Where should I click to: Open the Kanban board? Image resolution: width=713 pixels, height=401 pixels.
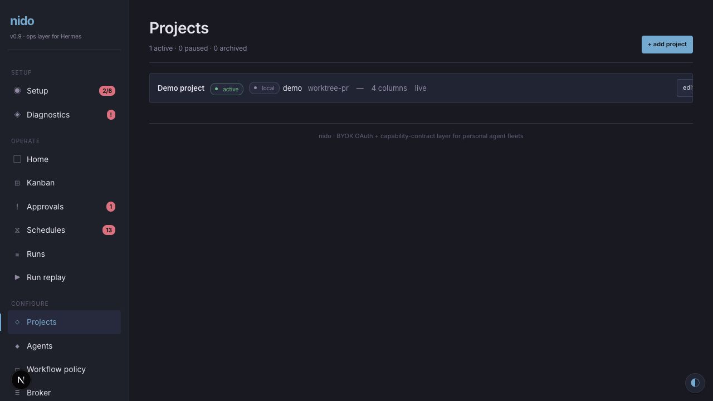pos(64,183)
